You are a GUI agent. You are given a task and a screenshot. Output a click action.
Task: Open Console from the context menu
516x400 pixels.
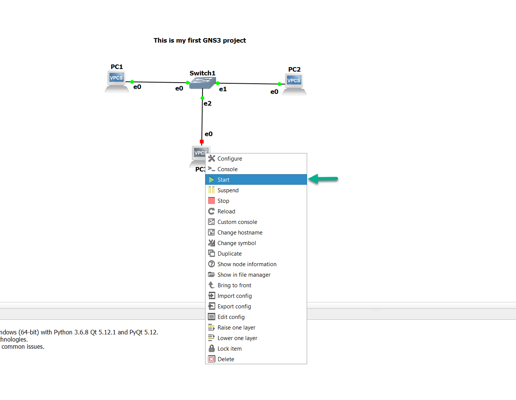(x=256, y=169)
